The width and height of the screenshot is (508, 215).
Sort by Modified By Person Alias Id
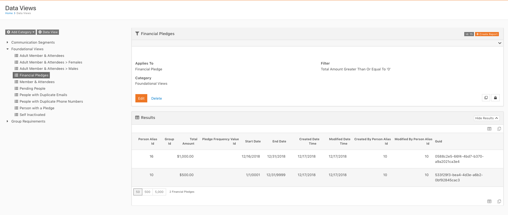point(413,141)
